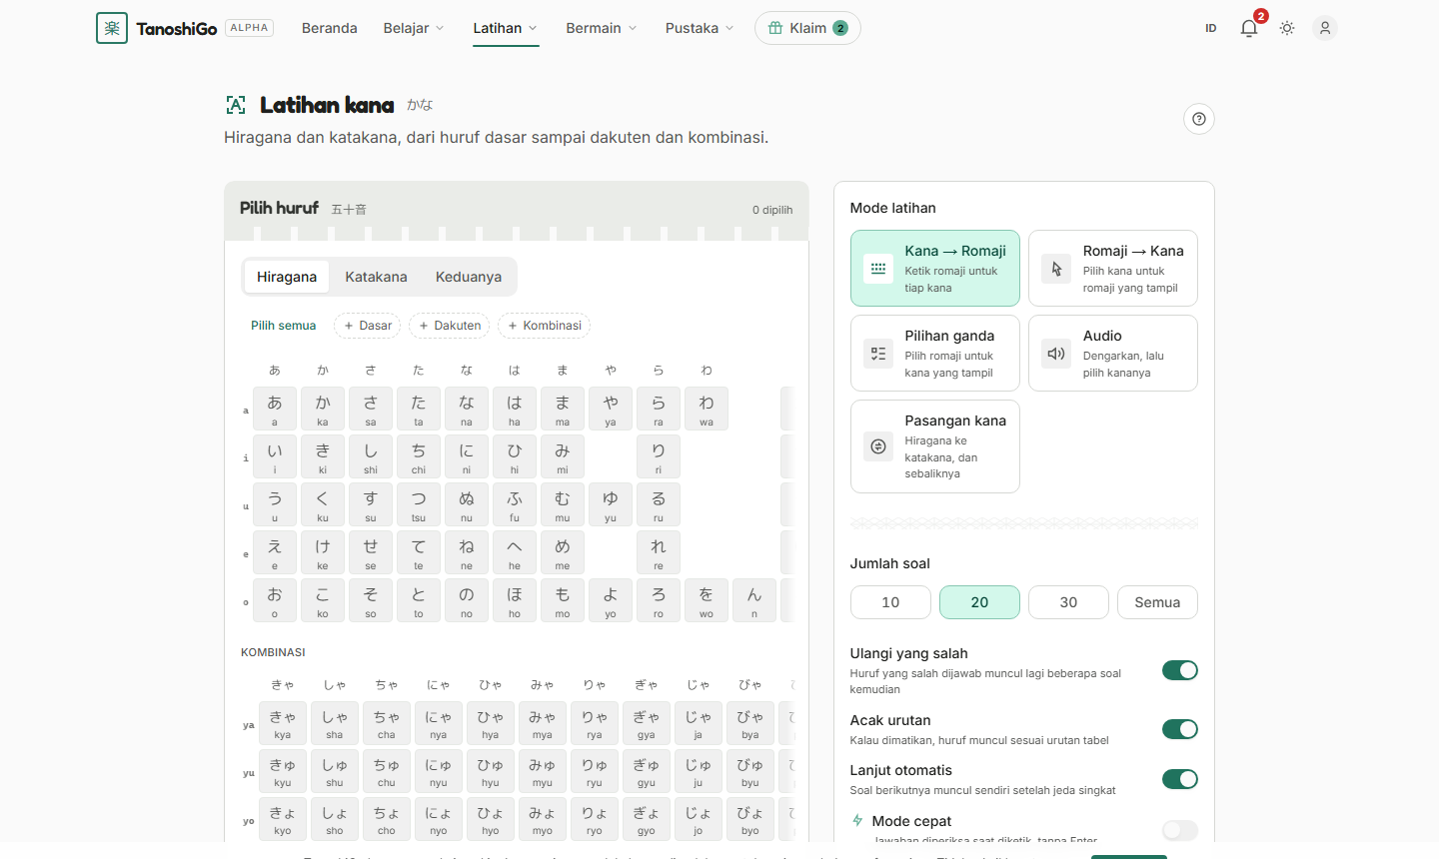Select Semua as Jumlah soal
This screenshot has width=1439, height=859.
[1157, 602]
